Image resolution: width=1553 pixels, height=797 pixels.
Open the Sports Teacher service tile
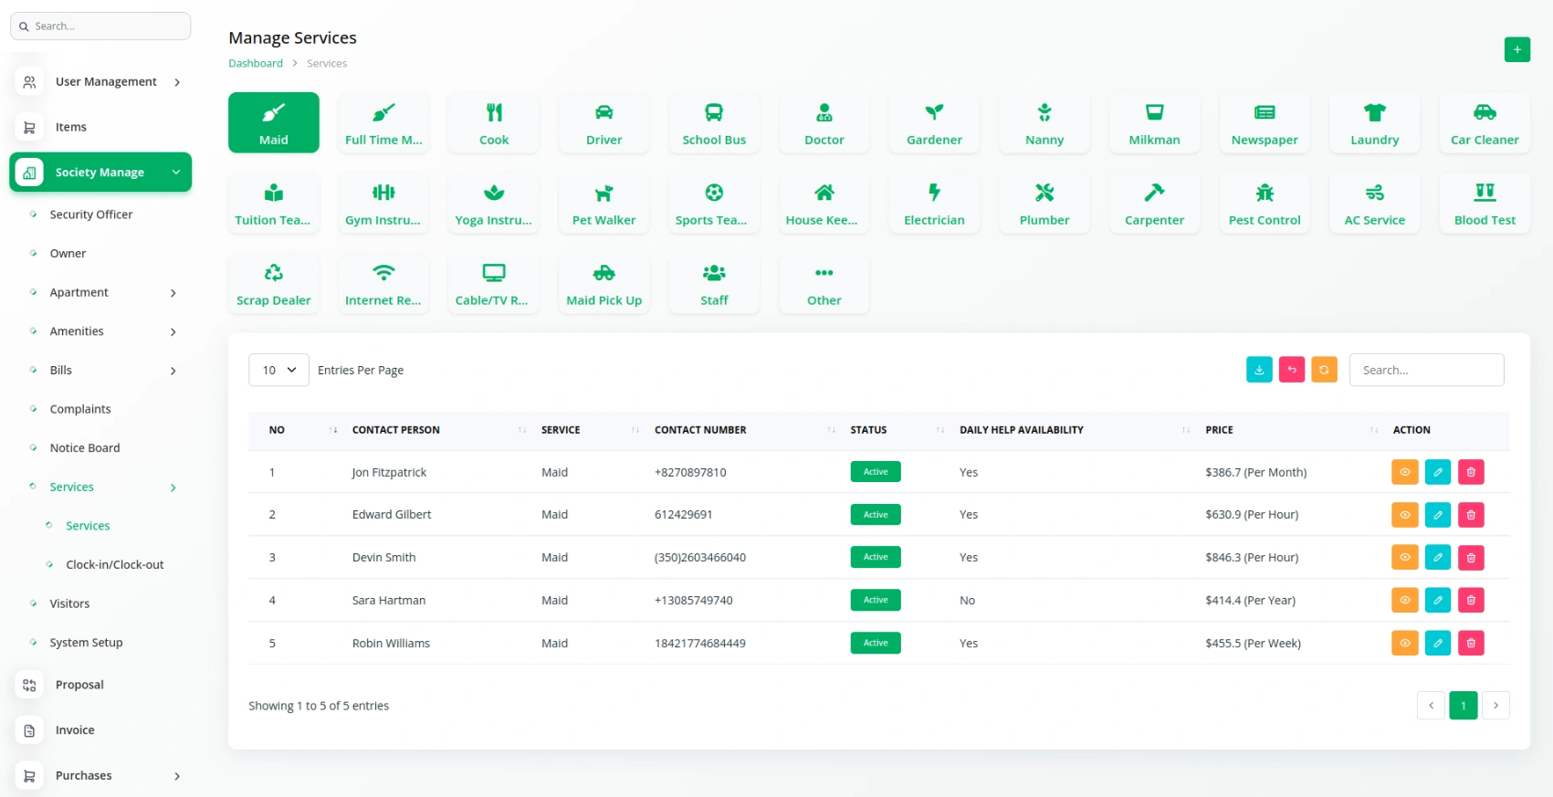click(x=714, y=203)
